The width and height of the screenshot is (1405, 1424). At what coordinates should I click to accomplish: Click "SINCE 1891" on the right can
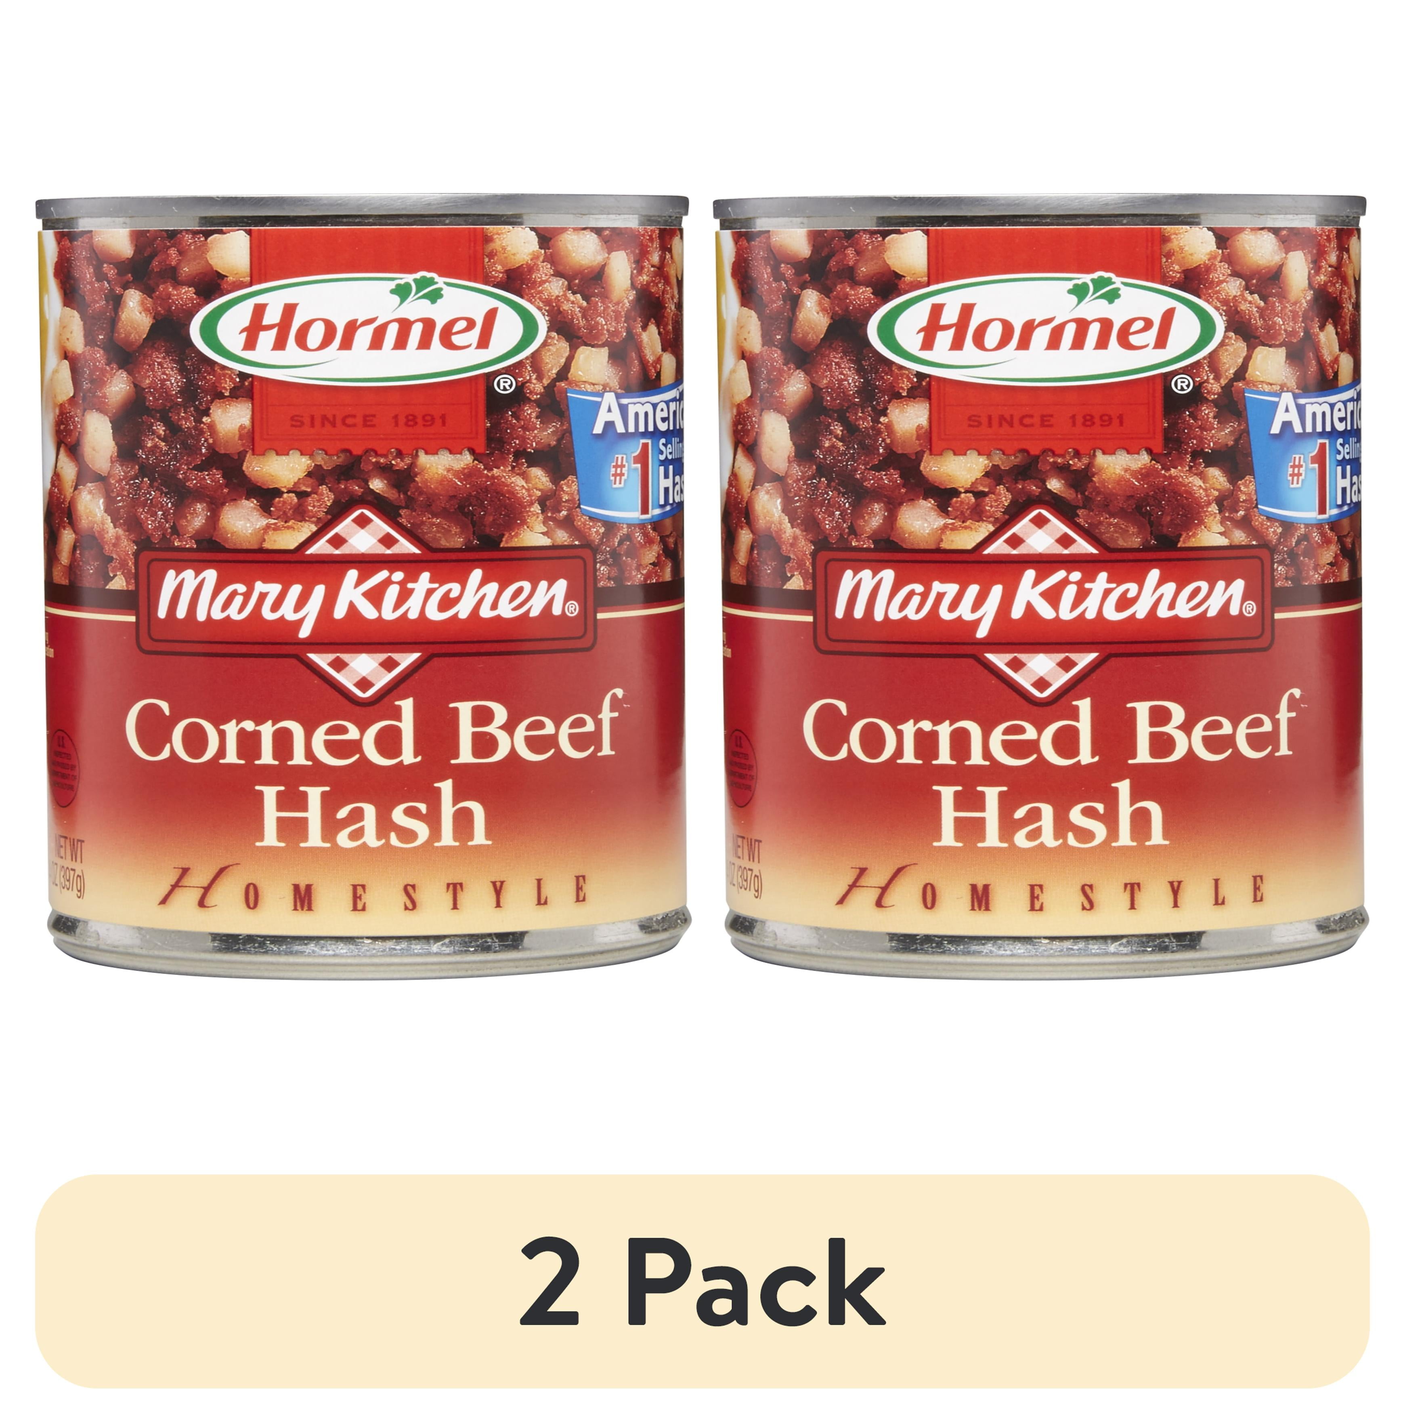tap(1045, 421)
